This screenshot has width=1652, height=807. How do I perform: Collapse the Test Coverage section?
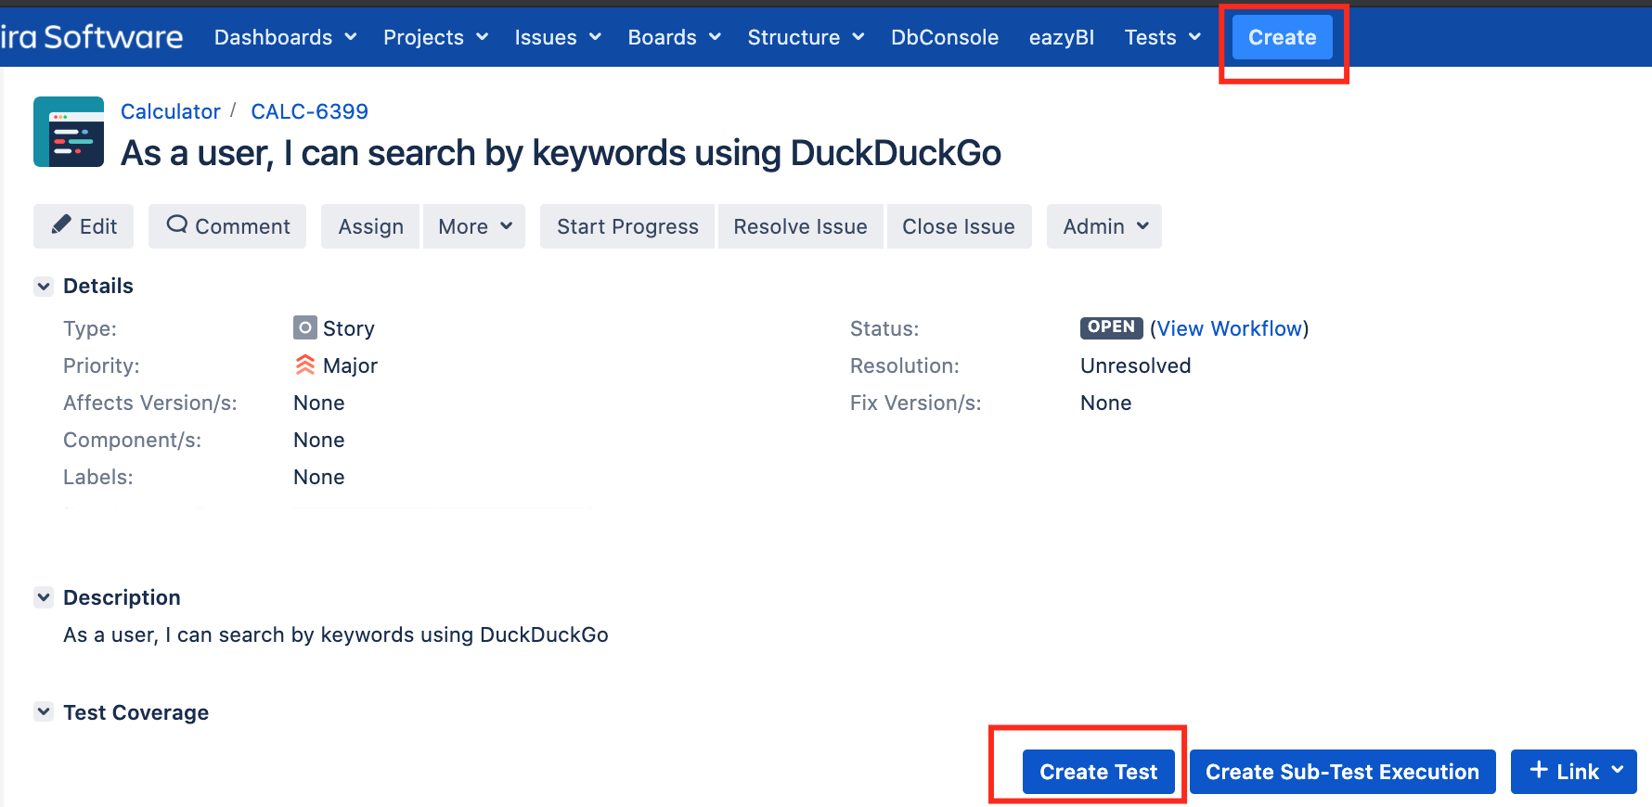44,711
